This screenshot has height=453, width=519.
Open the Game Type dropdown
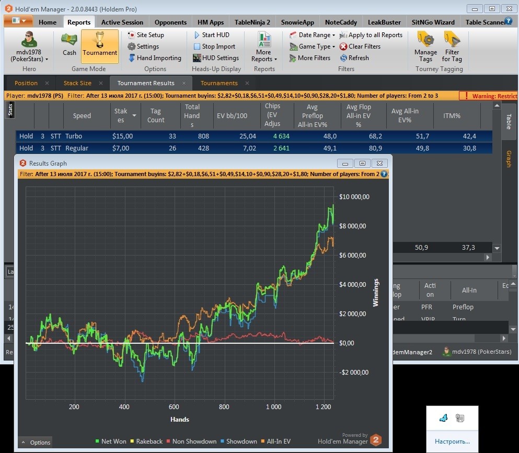312,47
